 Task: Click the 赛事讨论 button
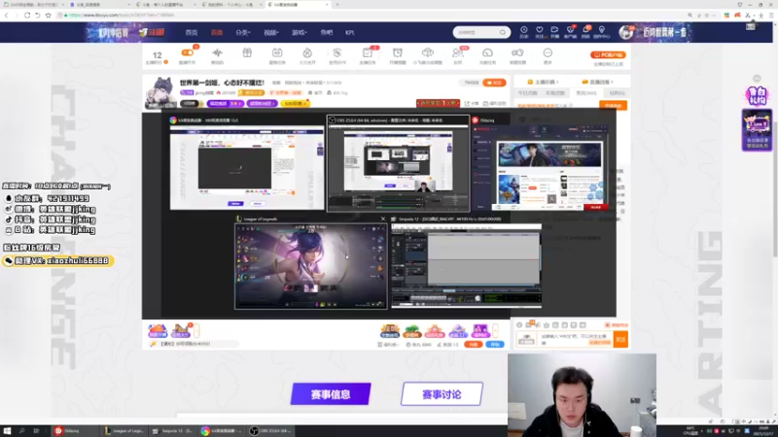(442, 394)
